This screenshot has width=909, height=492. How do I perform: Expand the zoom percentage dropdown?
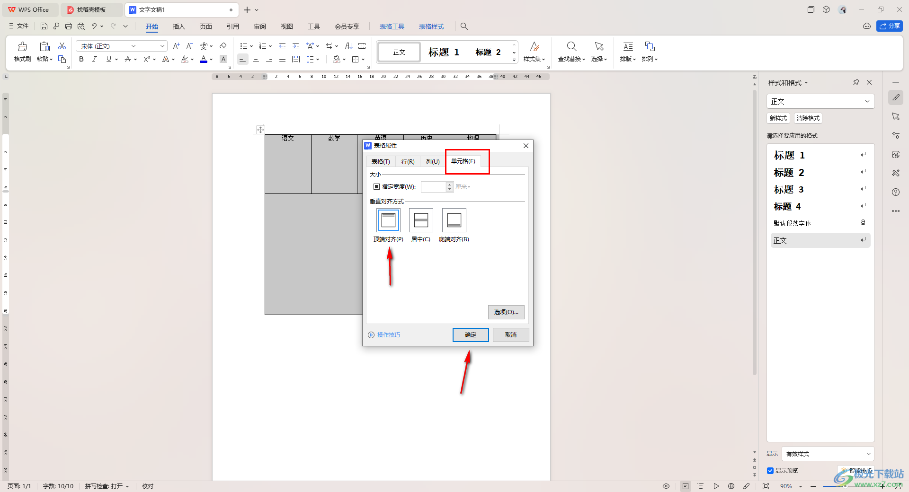tap(801, 486)
